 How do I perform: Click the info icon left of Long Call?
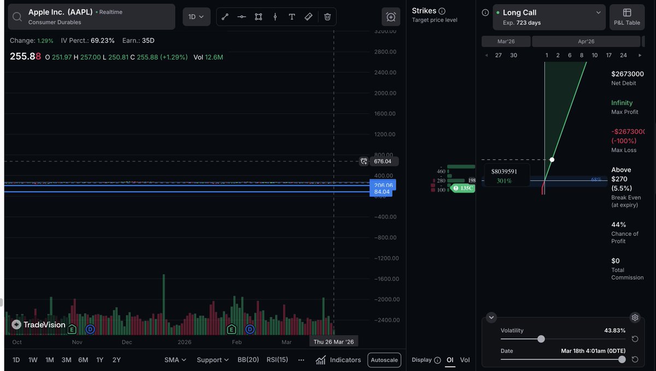click(x=485, y=13)
